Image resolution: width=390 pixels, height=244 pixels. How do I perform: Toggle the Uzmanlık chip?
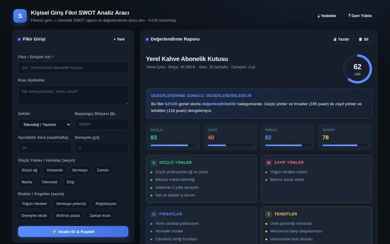point(55,170)
